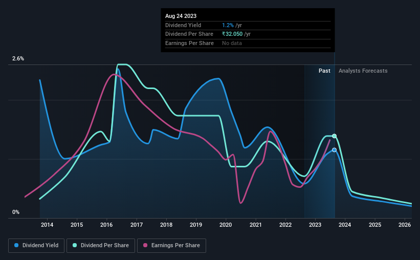Click the 2026 x-axis label
This screenshot has height=260, width=420.
tap(405, 225)
